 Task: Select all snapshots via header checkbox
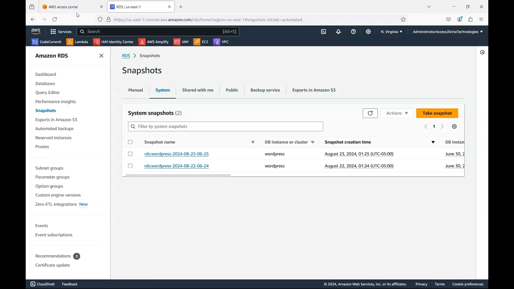[130, 142]
